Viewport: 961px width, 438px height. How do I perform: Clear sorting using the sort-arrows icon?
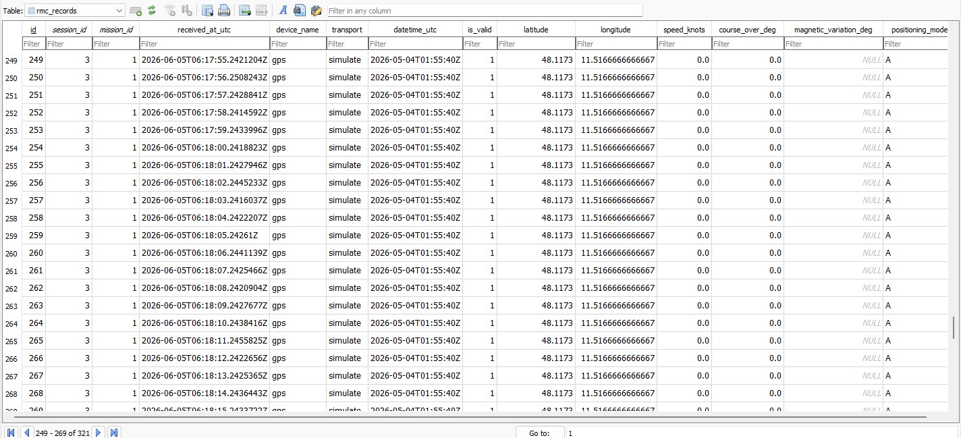pyautogui.click(x=186, y=11)
